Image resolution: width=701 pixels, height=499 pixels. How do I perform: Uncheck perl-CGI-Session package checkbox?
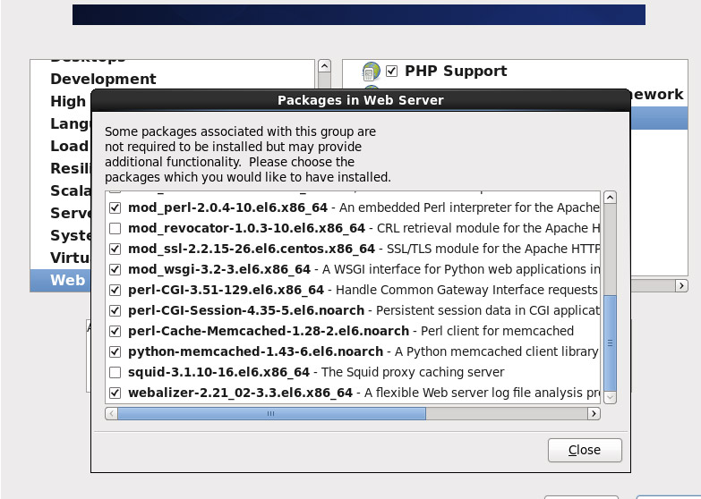click(115, 310)
